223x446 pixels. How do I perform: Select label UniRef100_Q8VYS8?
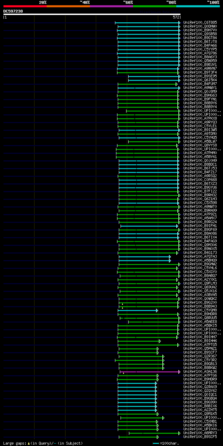click(201, 145)
